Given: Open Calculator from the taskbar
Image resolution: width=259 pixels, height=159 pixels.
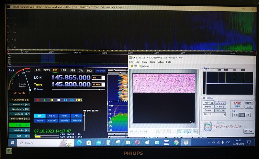Looking at the screenshot, I should [x=108, y=142].
